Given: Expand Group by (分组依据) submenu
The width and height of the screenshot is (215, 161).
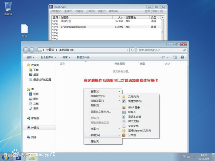Looking at the screenshot, I should click(x=103, y=101).
